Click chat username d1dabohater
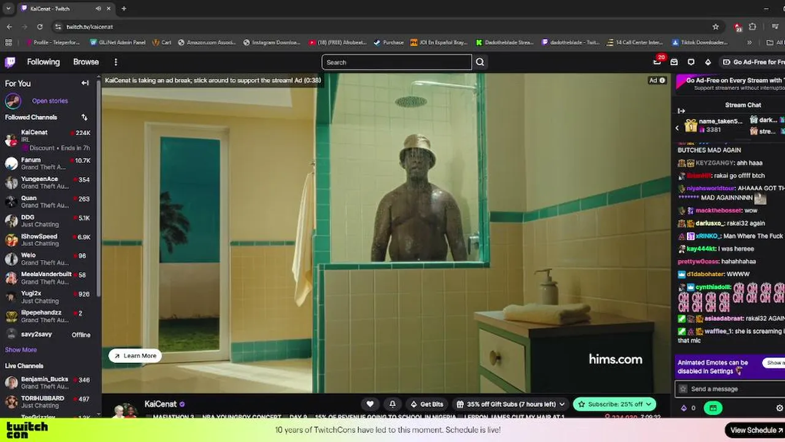Viewport: 785px width, 442px height. (x=706, y=274)
